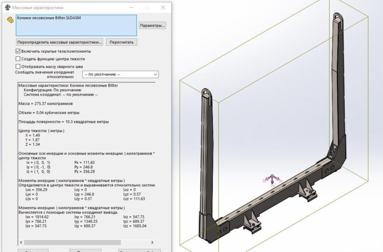Click the assembly icon beside the selection box
Image resolution: width=383 pixels, height=252 pixels.
pyautogui.click(x=9, y=20)
